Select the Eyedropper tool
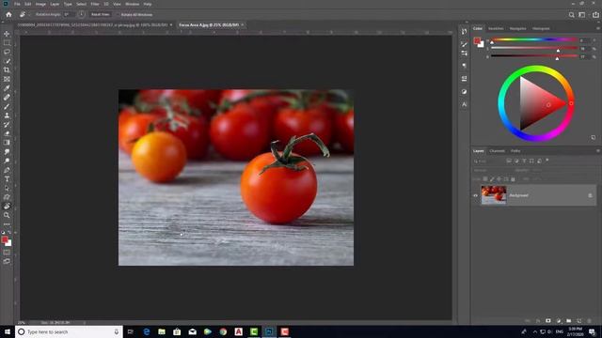Viewport: 602px width, 338px height. click(7, 88)
